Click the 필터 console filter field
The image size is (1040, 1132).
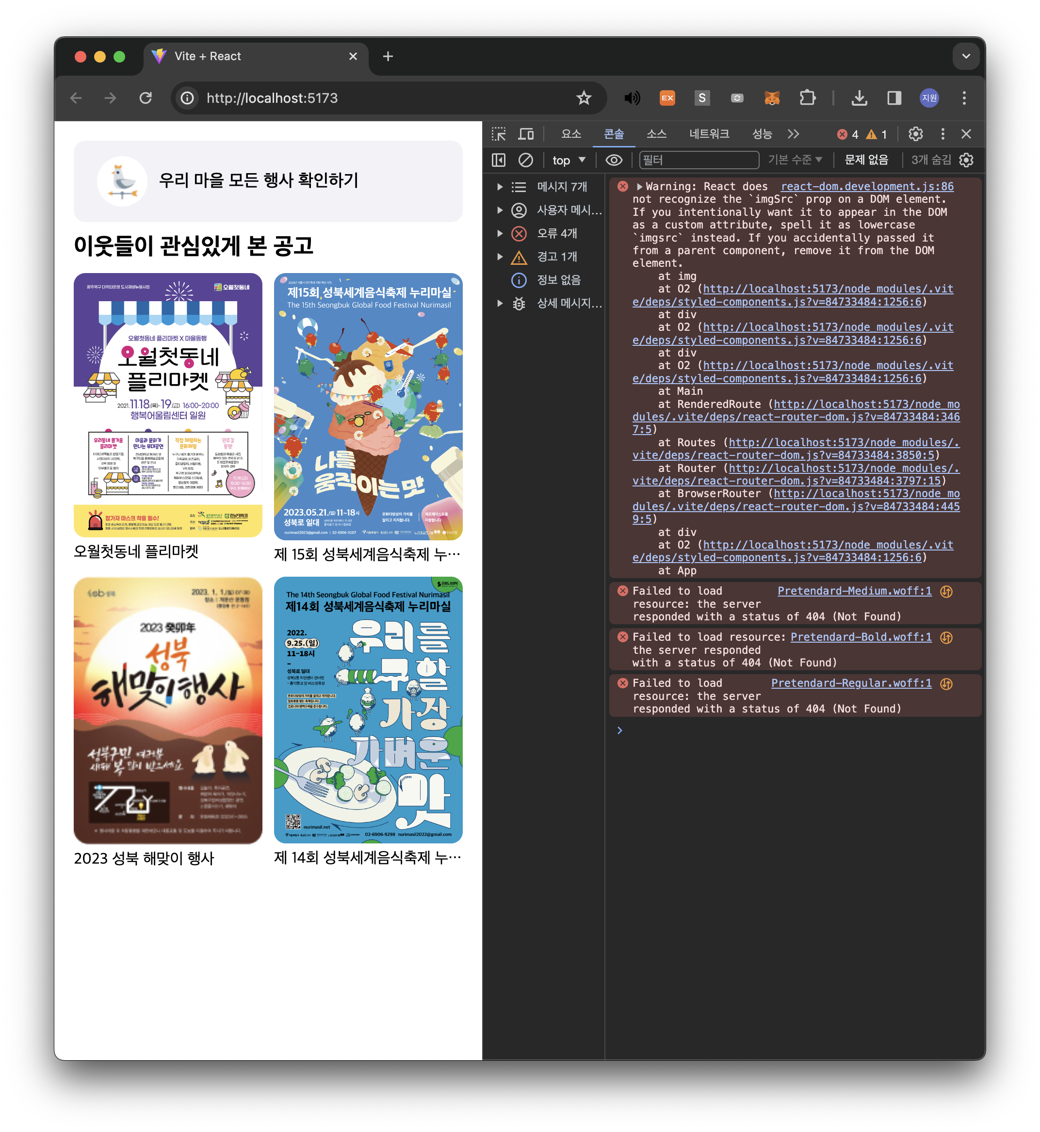pyautogui.click(x=699, y=161)
